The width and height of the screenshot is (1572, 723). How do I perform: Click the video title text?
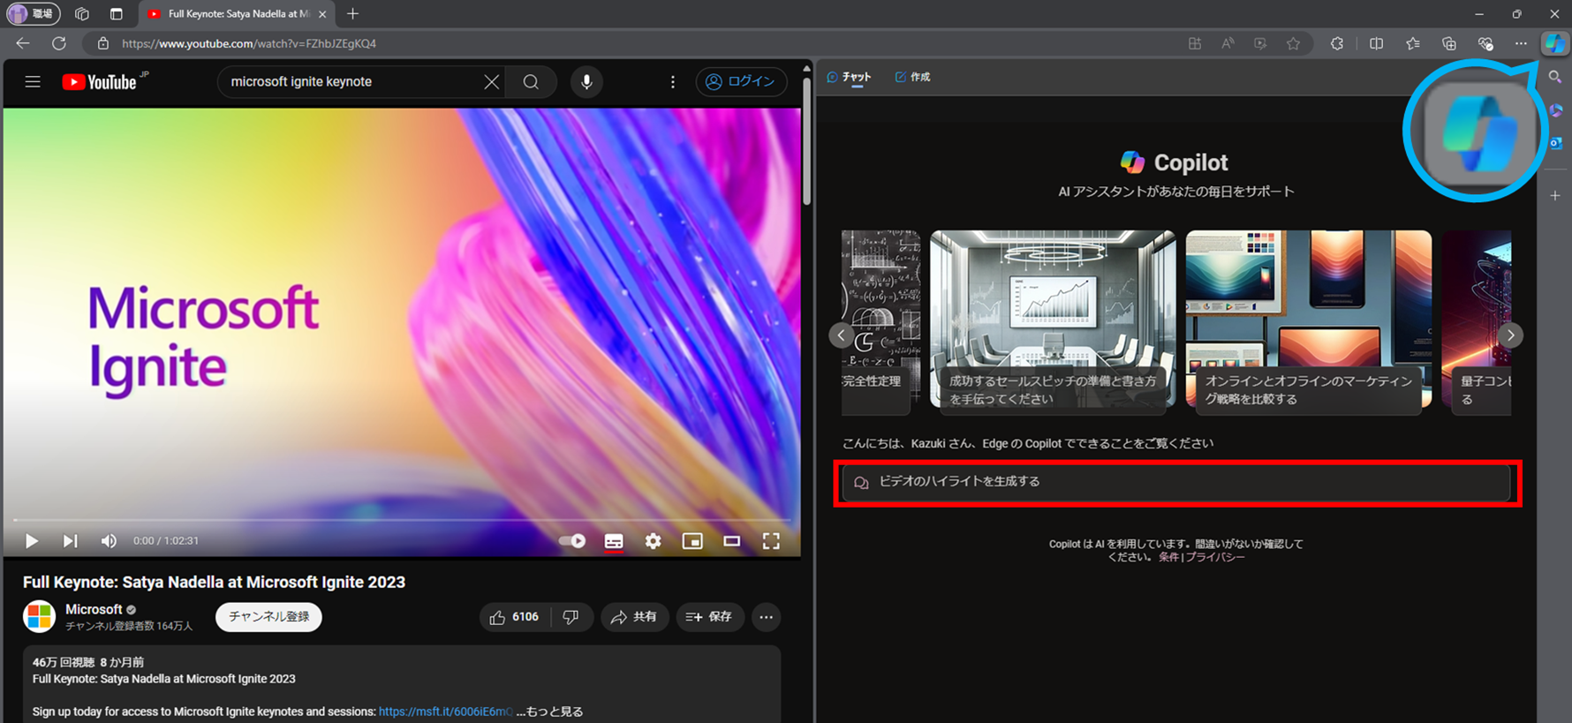pyautogui.click(x=214, y=582)
